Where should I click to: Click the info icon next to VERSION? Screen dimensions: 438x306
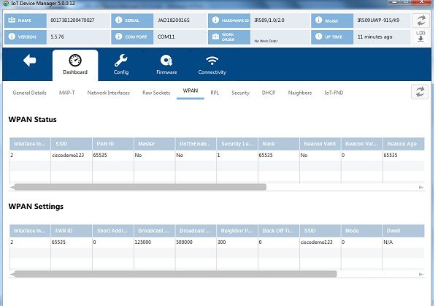click(x=12, y=37)
